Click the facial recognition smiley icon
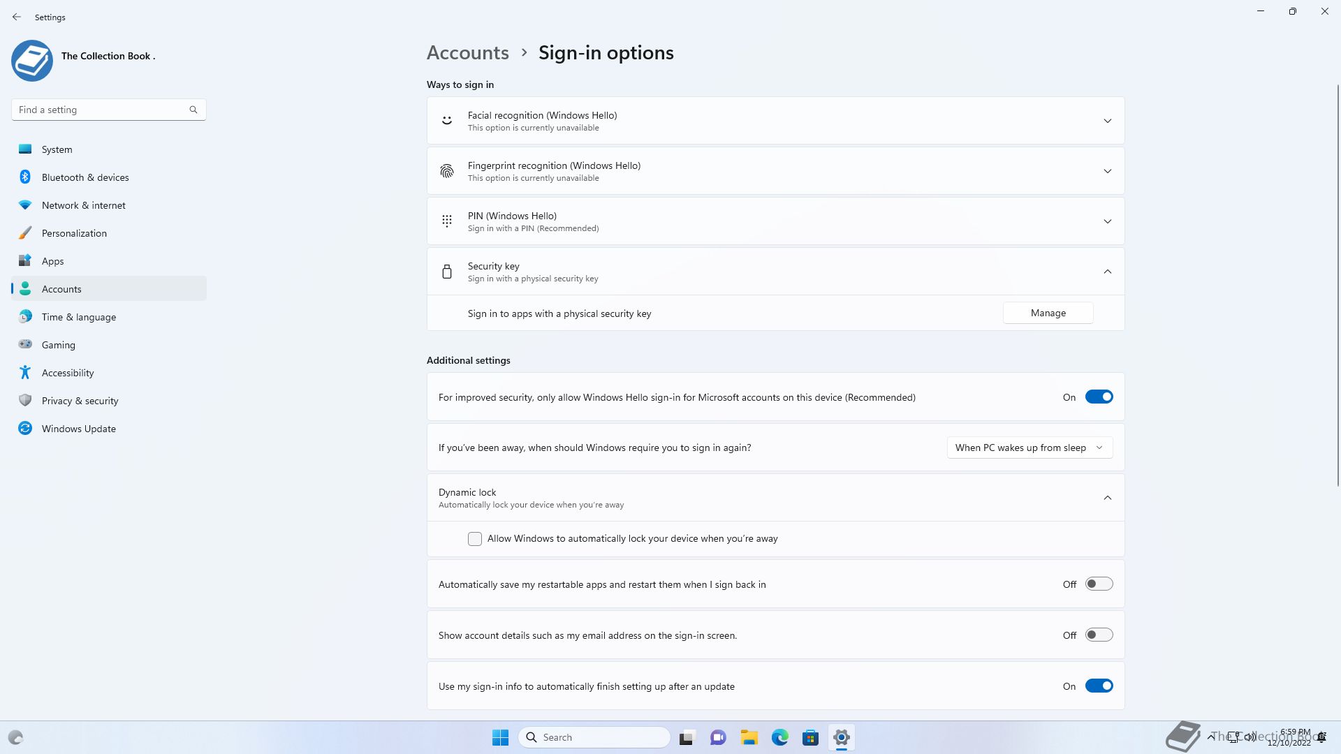 [447, 121]
